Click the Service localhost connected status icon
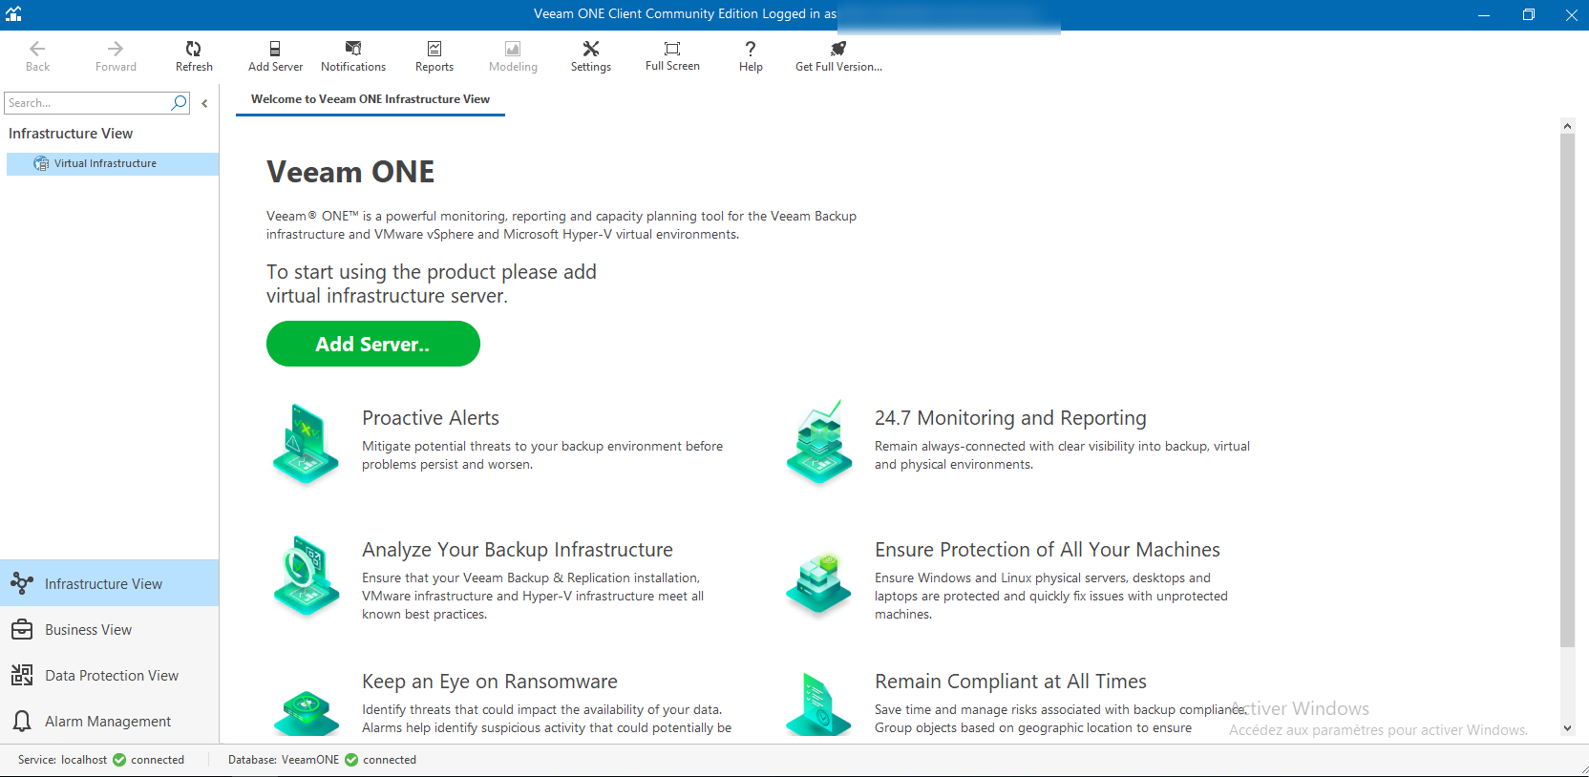1589x777 pixels. point(119,760)
